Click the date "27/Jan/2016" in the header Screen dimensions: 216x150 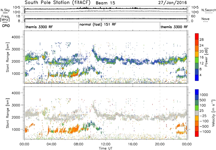pos(173,2)
